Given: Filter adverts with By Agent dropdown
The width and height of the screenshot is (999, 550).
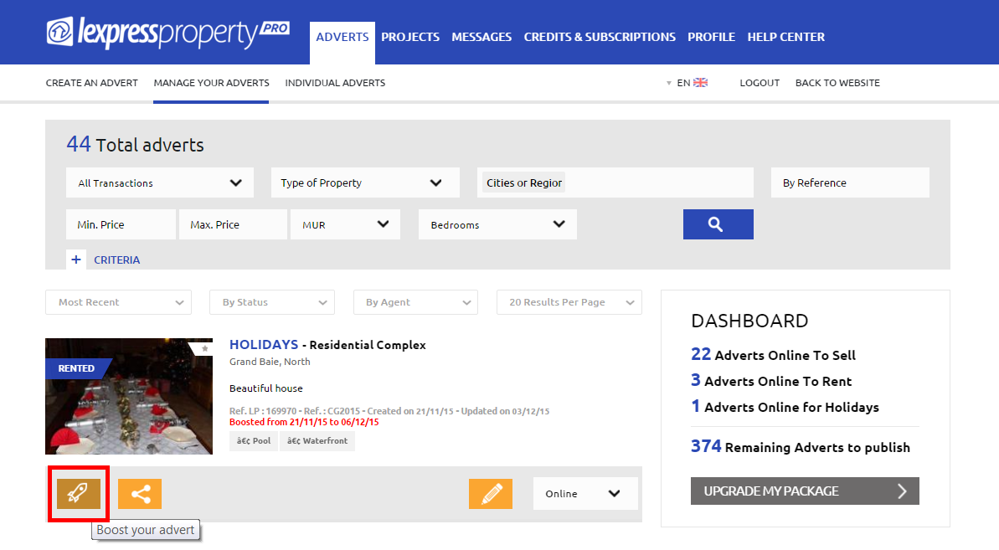Looking at the screenshot, I should (415, 302).
